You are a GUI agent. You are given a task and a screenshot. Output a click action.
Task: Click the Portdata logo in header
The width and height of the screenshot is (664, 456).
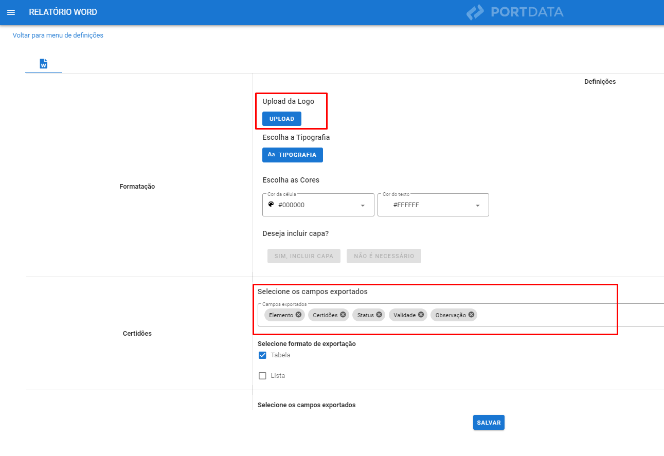point(515,12)
